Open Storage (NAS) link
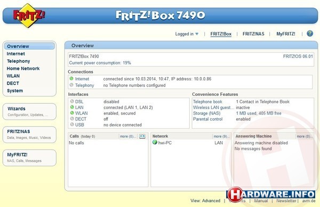 coord(207,113)
